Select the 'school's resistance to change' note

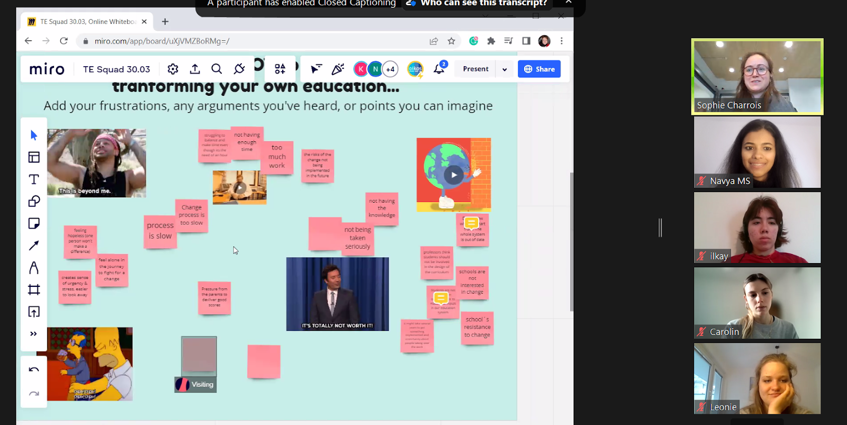pos(477,327)
